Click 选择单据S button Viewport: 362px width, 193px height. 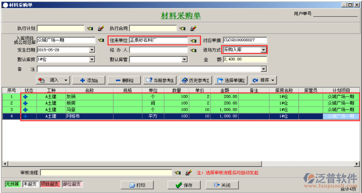click(x=231, y=80)
